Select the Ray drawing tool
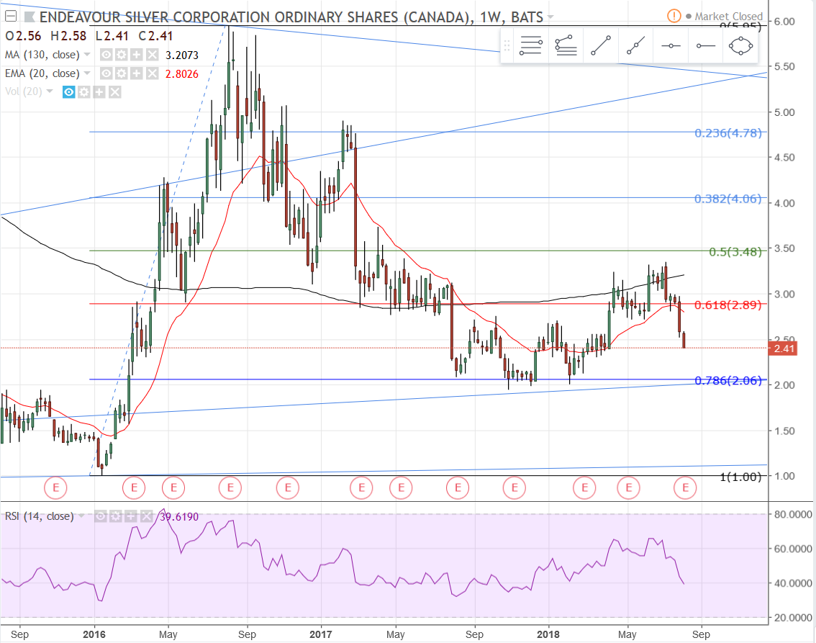Viewport: 816px width, 643px height. tap(635, 46)
